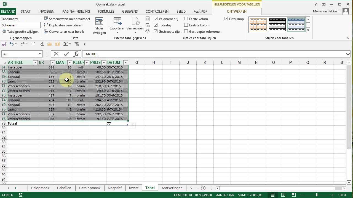
Task: Switch to the Celstijlen sheet tab
Action: (x=64, y=188)
